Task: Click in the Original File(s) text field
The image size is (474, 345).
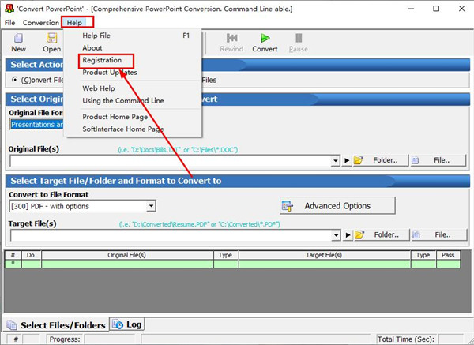Action: click(x=171, y=161)
